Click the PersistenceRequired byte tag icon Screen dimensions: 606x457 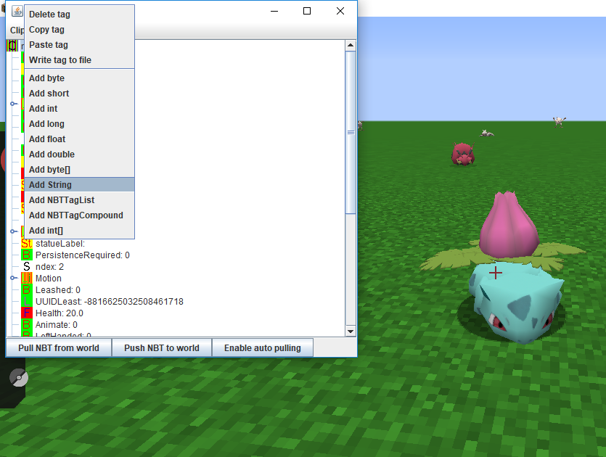pos(27,255)
